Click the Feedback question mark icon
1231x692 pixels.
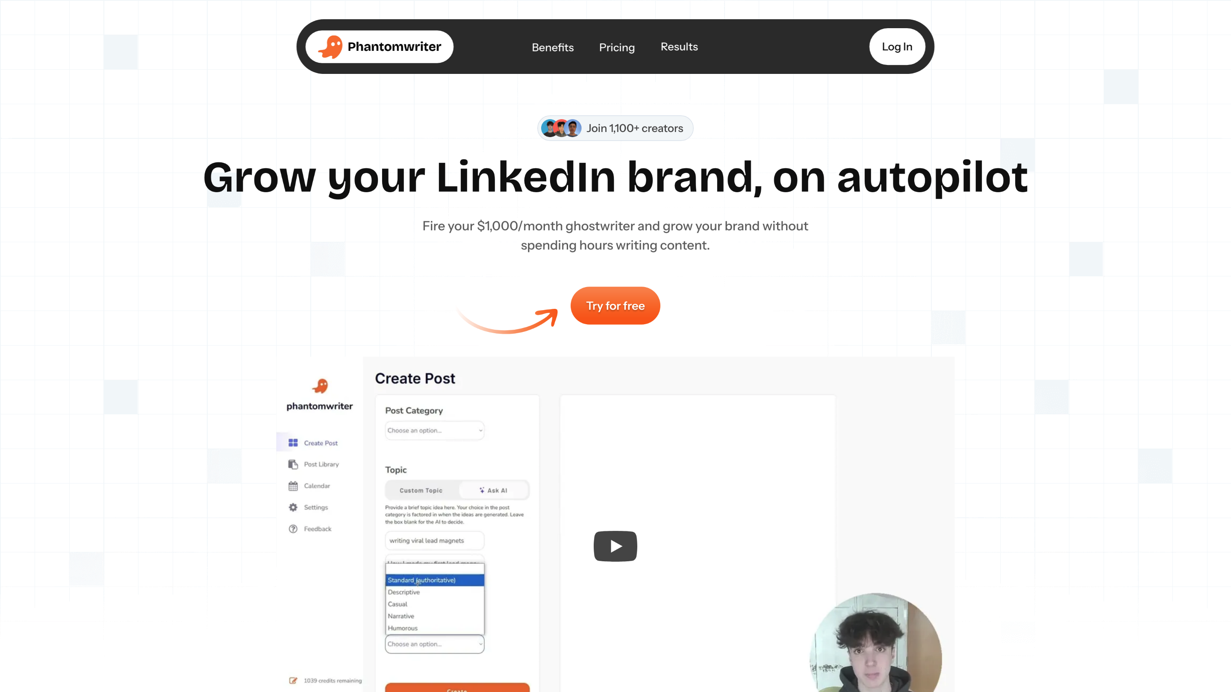[x=293, y=529]
